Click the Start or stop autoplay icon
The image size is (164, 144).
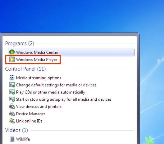tap(12, 99)
